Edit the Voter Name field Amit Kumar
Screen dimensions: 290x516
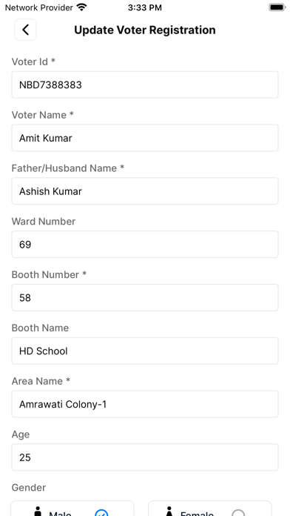145,138
